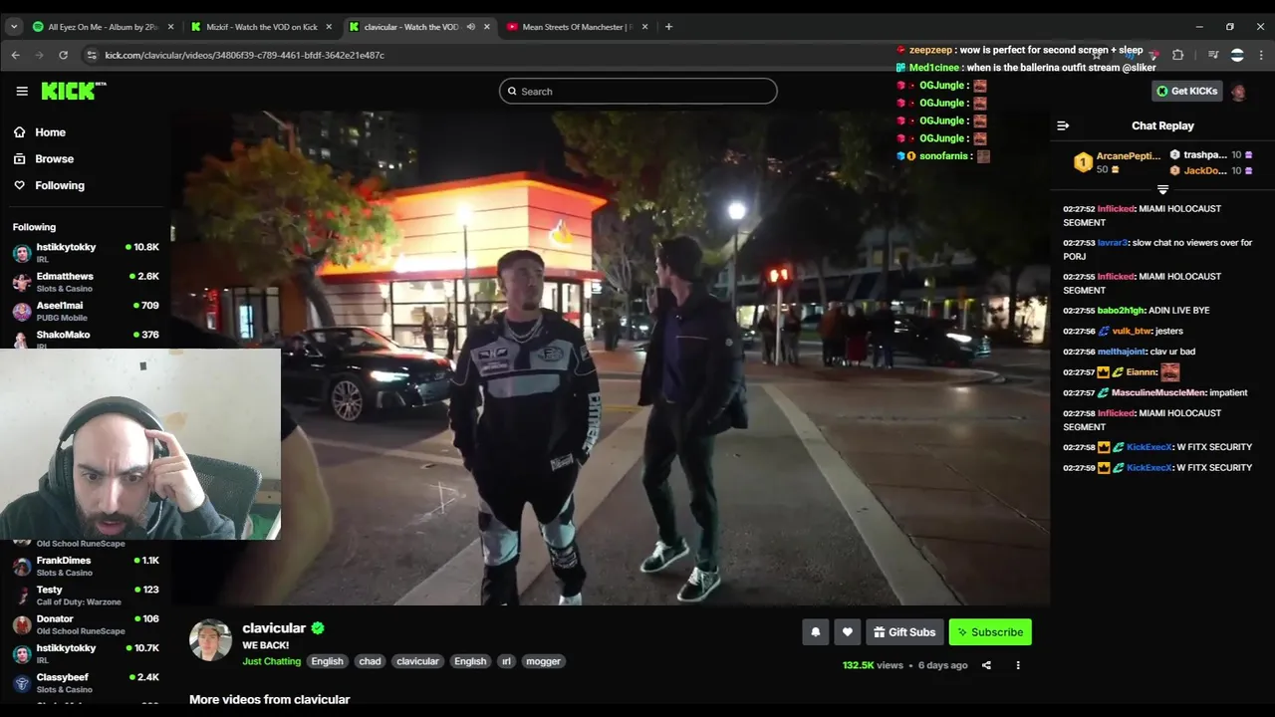Open clavicular channel name link
This screenshot has width=1275, height=717.
pyautogui.click(x=274, y=628)
